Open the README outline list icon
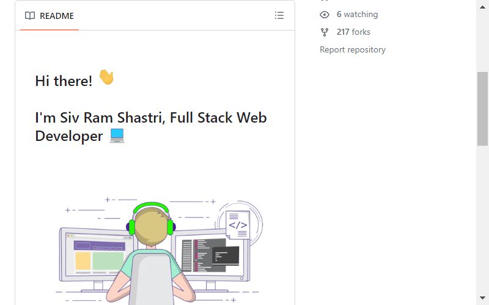This screenshot has height=305, width=489. click(279, 15)
